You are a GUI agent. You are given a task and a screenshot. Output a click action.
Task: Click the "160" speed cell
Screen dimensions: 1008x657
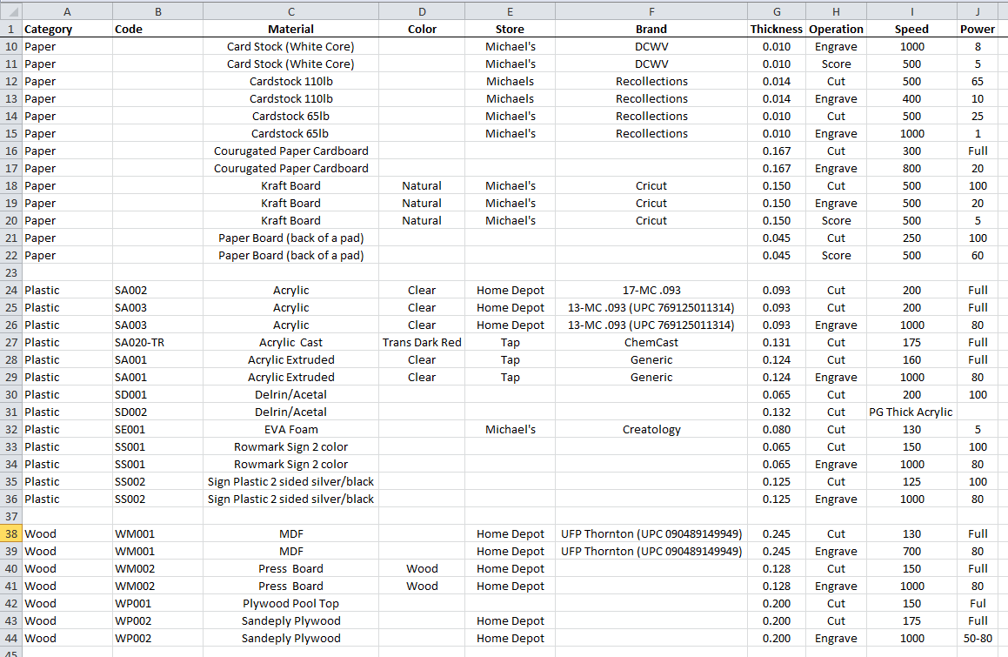pos(911,360)
